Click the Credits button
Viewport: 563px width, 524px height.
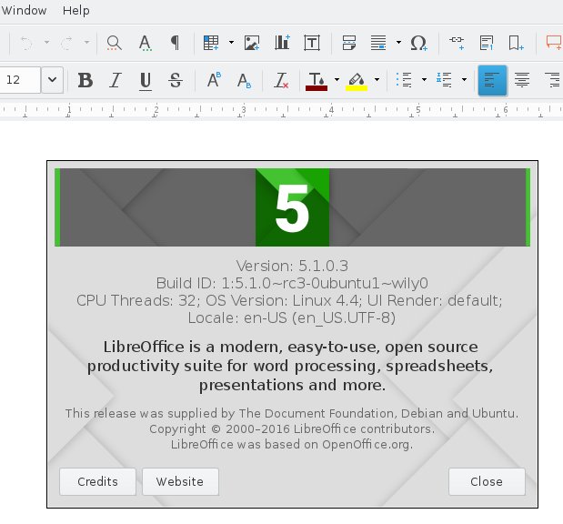pyautogui.click(x=97, y=481)
